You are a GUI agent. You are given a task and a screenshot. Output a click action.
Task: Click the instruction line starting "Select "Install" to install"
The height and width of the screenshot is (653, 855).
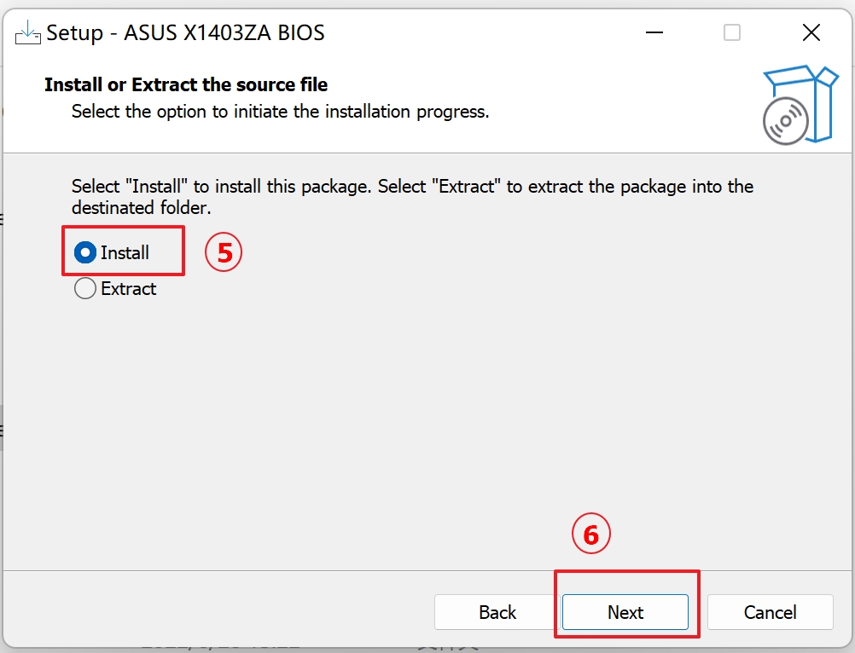tap(412, 186)
